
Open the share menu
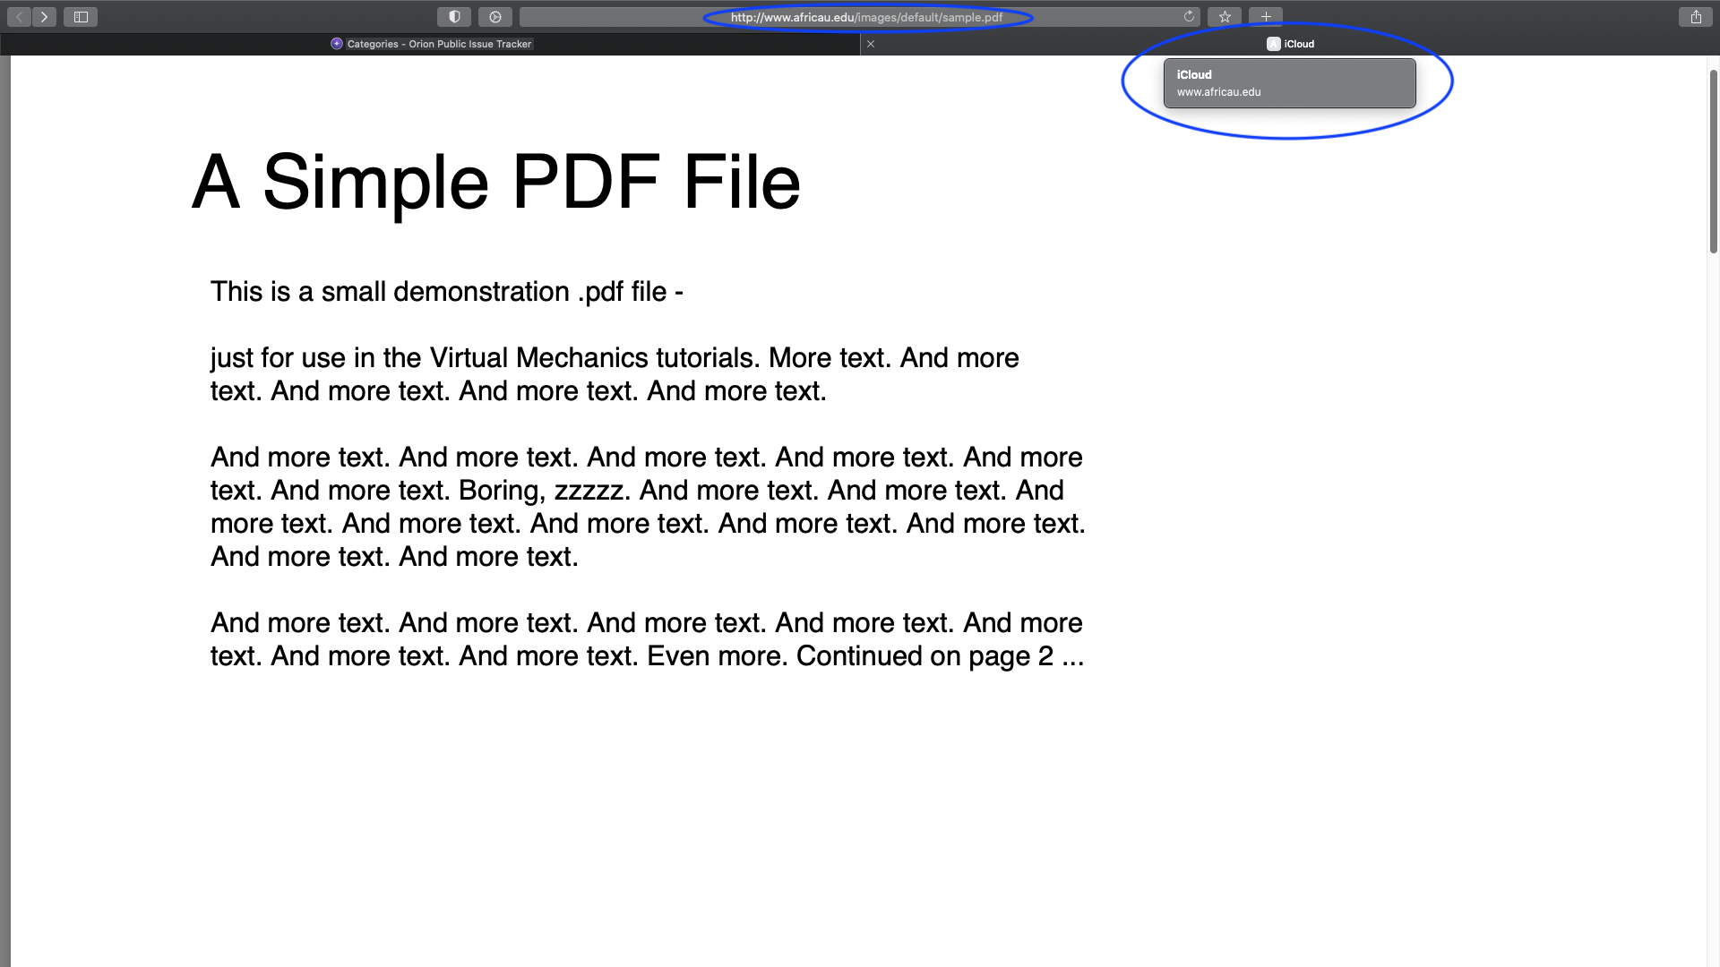[x=1696, y=17]
